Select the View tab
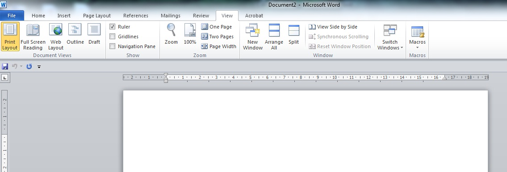 [x=227, y=16]
